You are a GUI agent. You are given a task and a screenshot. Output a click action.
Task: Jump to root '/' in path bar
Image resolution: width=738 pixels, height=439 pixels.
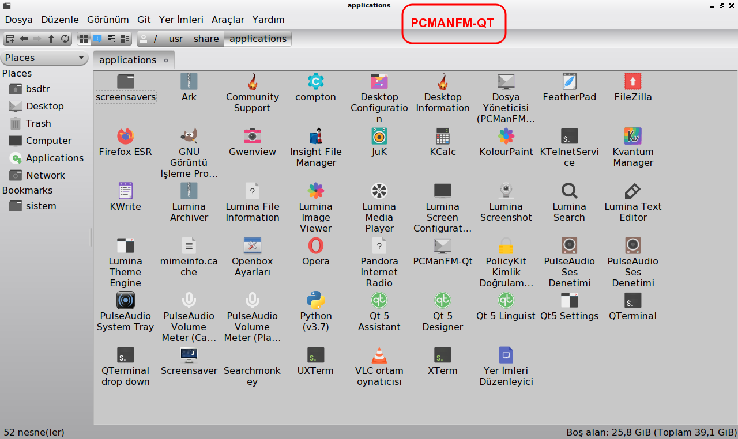(156, 39)
